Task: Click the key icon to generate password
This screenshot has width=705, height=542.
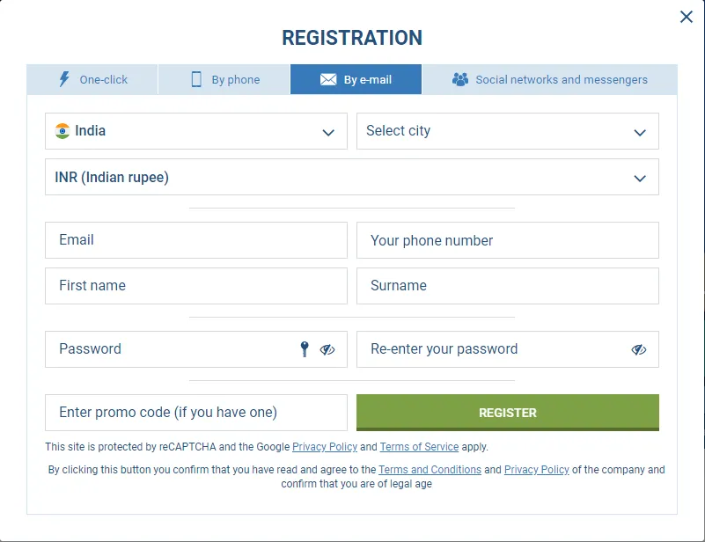Action: point(305,349)
